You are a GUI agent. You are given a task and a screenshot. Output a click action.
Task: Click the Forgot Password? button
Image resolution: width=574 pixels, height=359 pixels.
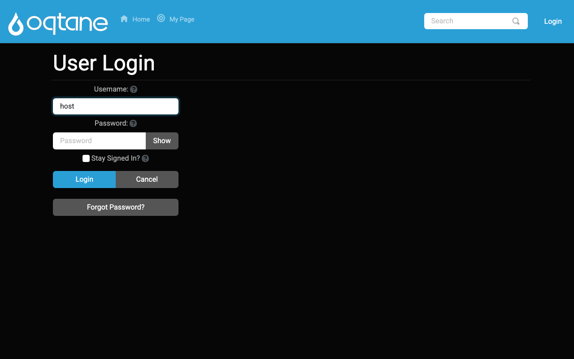116,207
